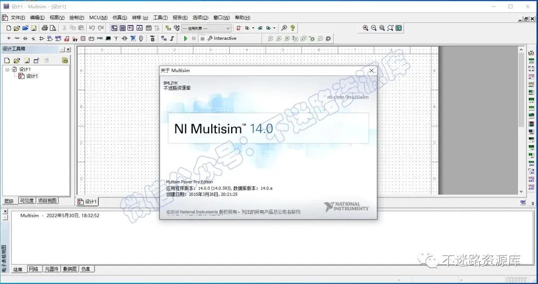Click the ni.com/multisim link in About dialog
Image resolution: width=538 pixels, height=284 pixels.
point(348,97)
